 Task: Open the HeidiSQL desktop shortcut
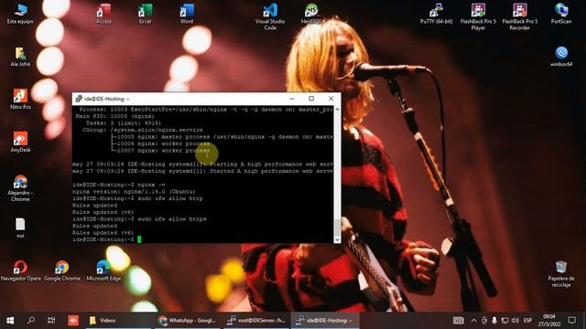[311, 14]
